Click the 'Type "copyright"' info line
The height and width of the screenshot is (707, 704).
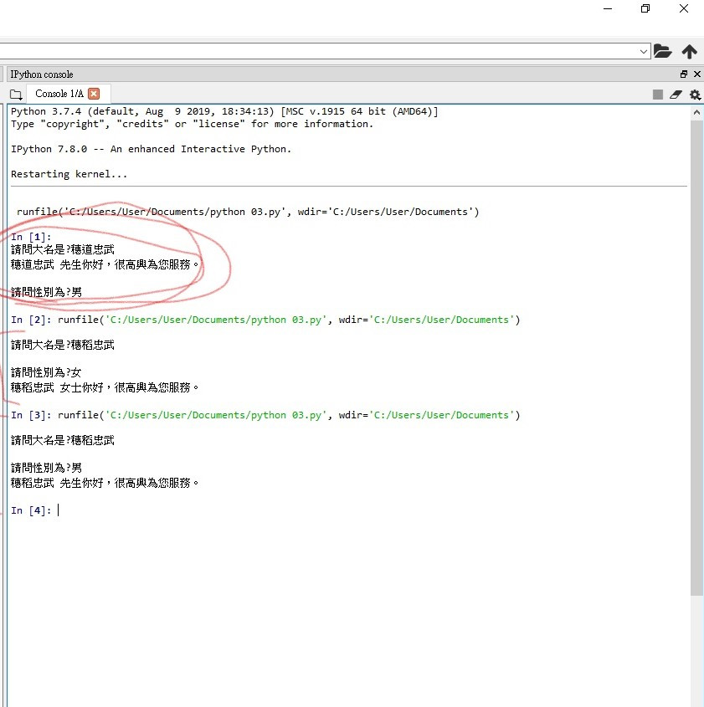[193, 124]
